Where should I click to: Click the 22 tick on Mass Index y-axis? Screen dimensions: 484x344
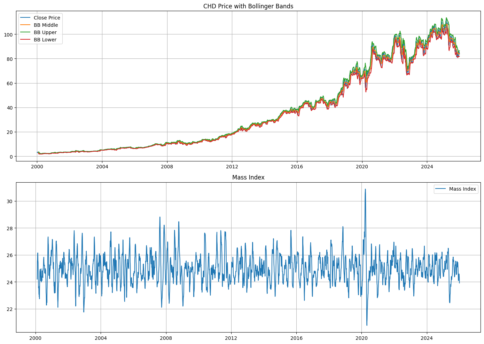pos(10,309)
